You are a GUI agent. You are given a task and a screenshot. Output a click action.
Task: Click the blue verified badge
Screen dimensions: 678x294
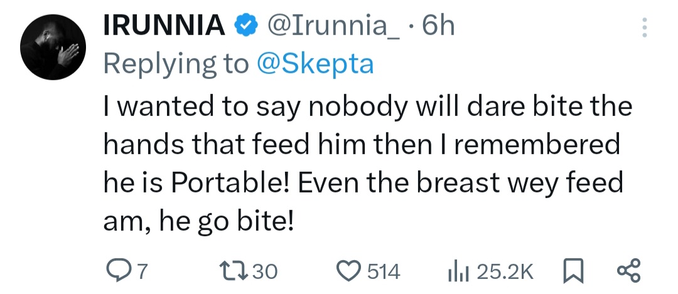[x=245, y=26]
